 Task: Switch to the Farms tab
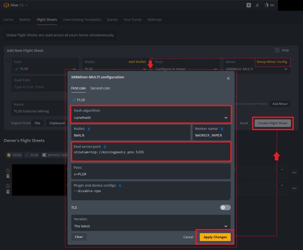(x=9, y=20)
